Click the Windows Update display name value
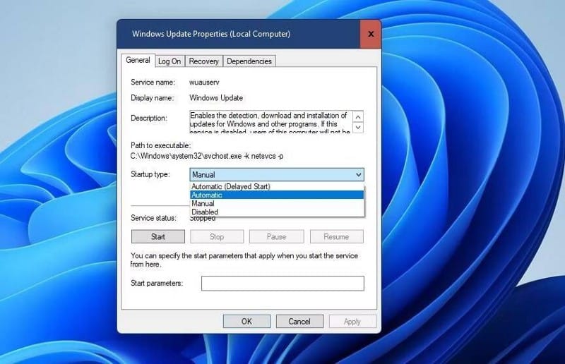 [216, 98]
